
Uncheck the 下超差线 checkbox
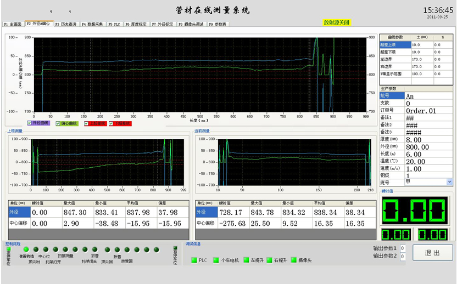point(111,123)
